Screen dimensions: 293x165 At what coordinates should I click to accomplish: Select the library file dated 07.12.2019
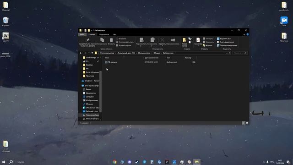tap(150, 62)
